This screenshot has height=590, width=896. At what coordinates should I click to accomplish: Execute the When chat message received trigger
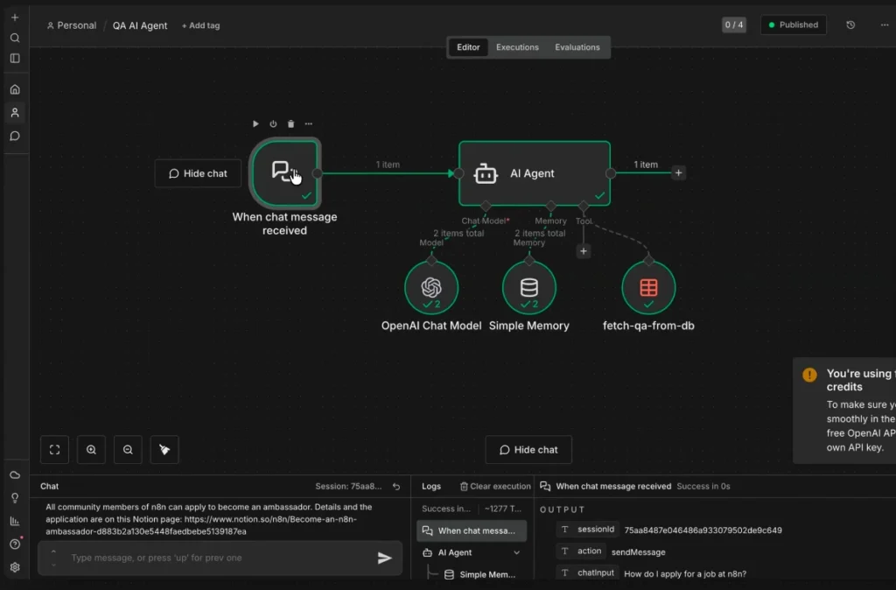(255, 123)
